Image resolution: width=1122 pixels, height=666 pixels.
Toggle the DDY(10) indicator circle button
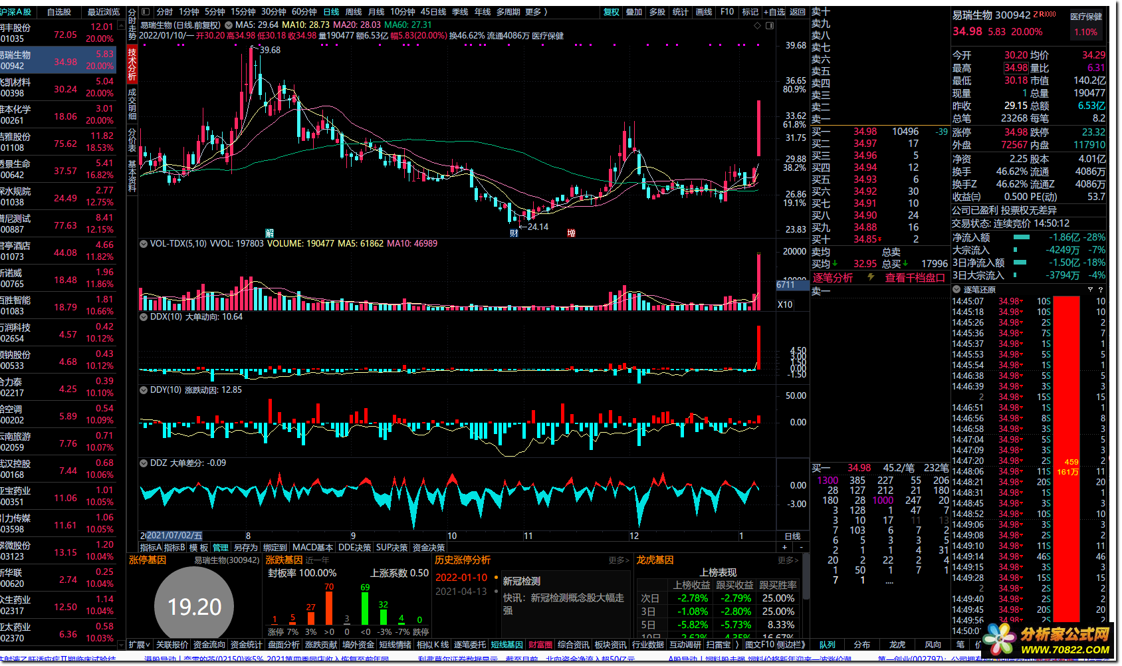144,390
